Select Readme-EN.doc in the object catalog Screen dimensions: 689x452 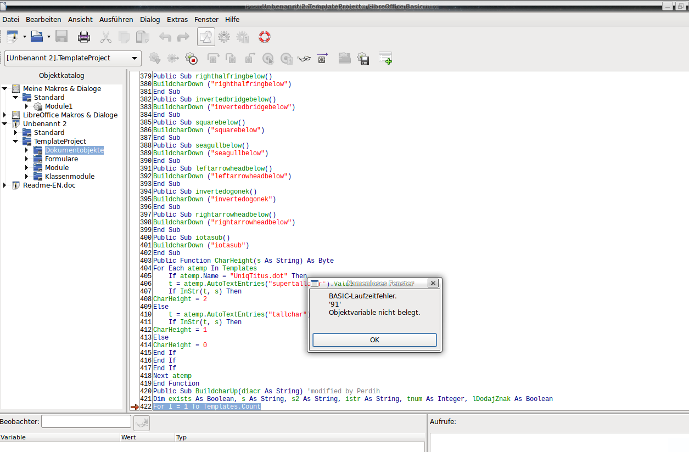pyautogui.click(x=49, y=185)
